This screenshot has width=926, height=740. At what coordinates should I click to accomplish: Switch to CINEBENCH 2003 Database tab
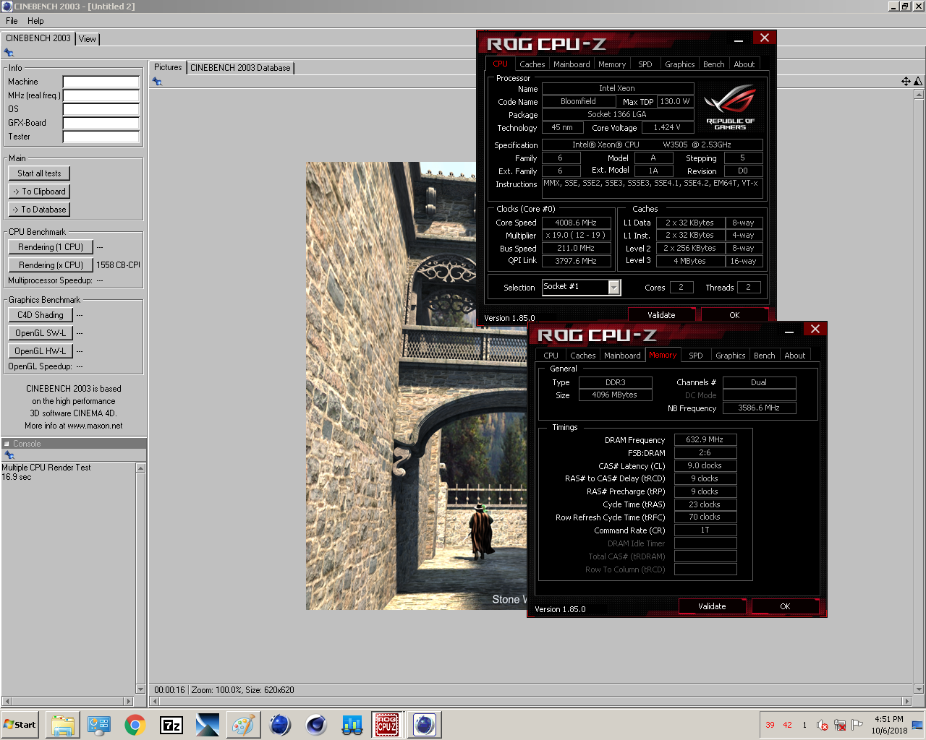click(240, 68)
